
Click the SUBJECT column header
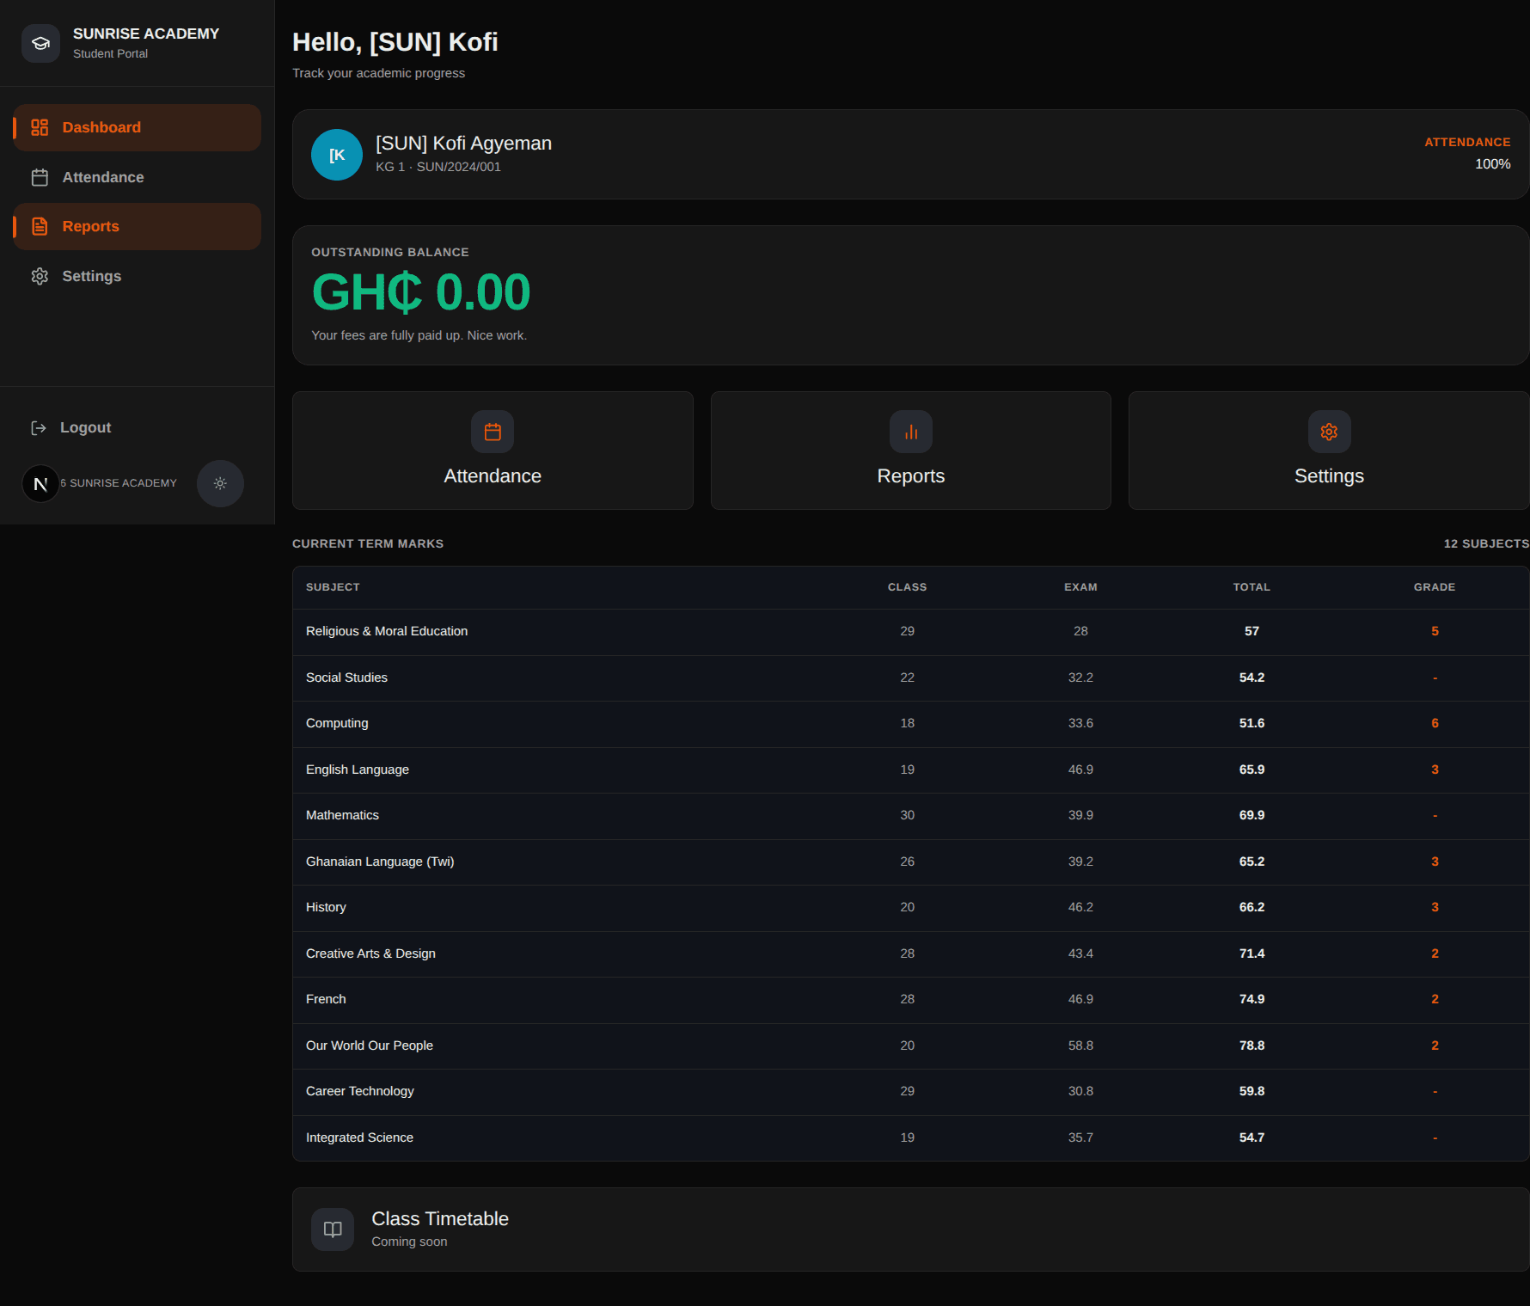(333, 587)
